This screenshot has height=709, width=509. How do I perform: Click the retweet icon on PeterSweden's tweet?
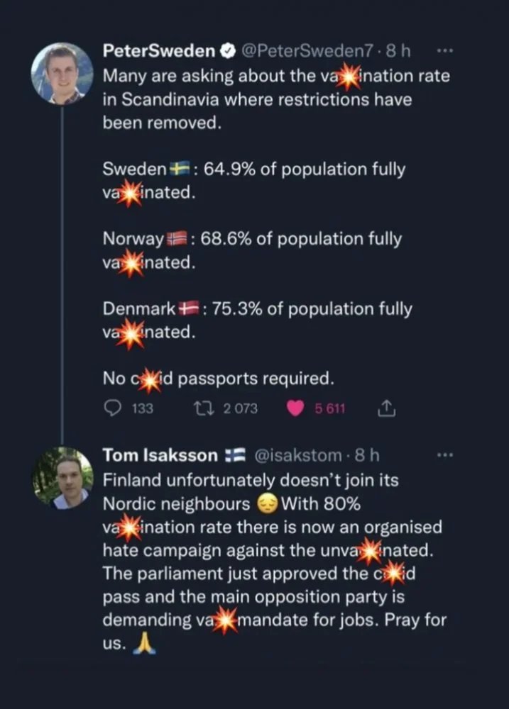(201, 408)
